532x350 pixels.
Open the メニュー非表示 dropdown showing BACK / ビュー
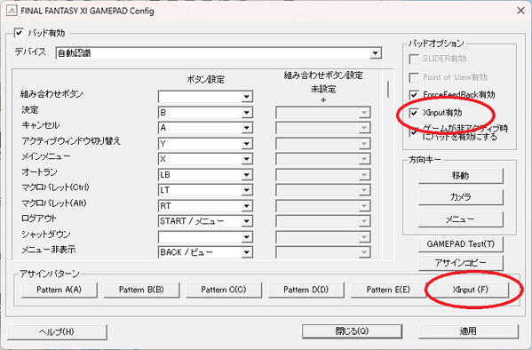pyautogui.click(x=205, y=252)
